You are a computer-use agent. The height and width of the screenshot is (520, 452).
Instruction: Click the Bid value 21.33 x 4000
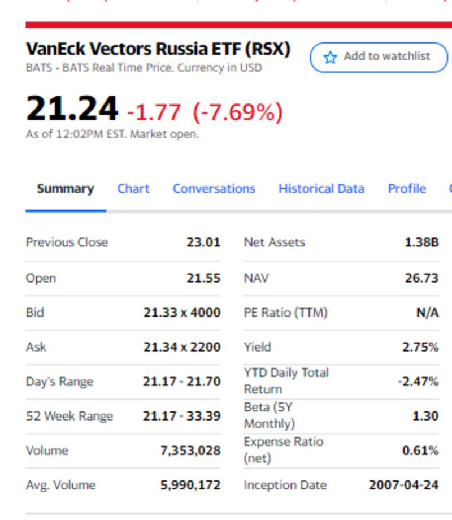pos(181,313)
